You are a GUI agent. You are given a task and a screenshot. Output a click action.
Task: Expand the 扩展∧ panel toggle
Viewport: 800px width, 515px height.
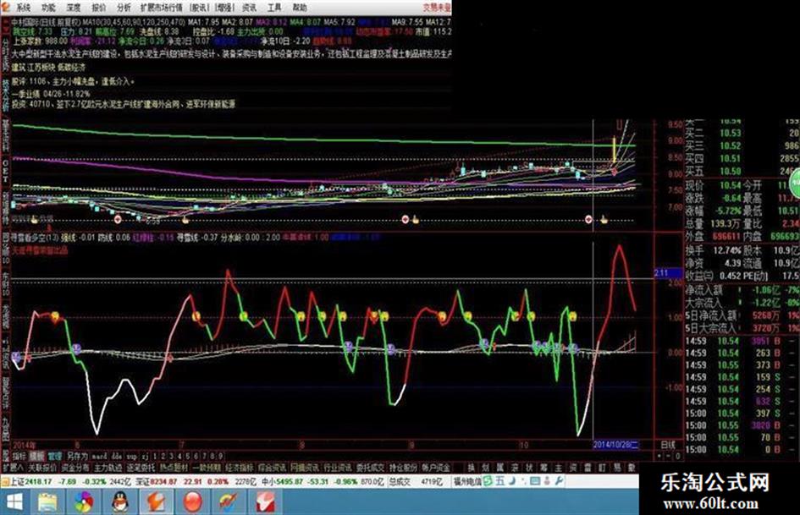point(14,467)
